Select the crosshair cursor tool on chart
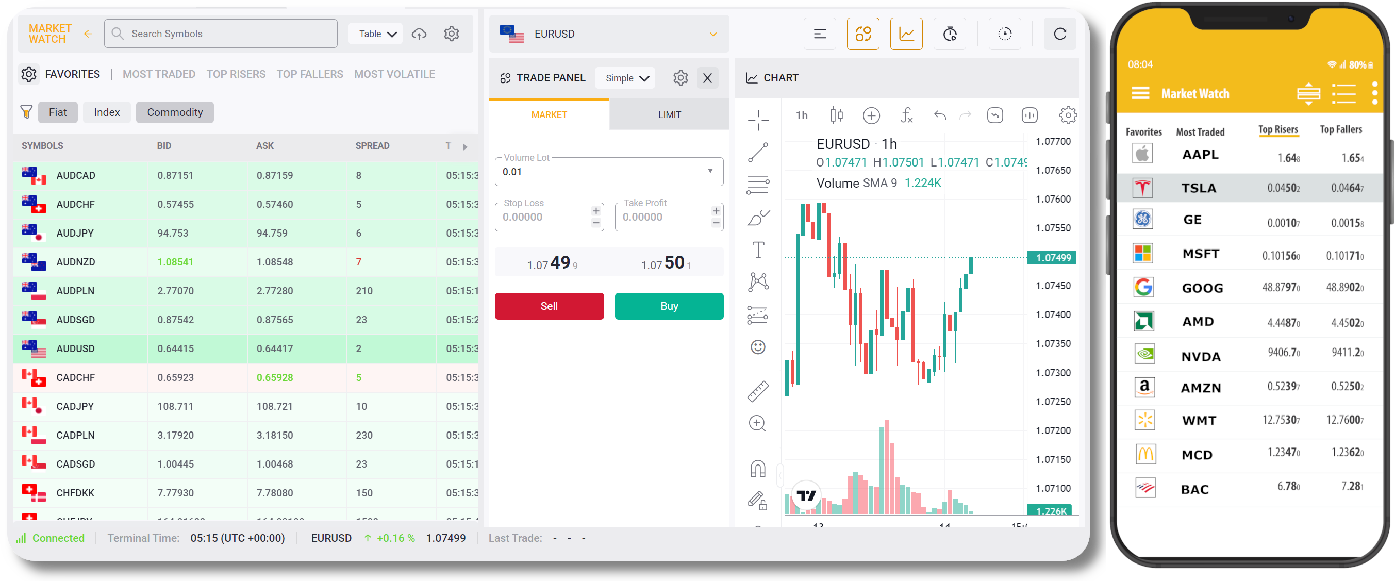Image resolution: width=1395 pixels, height=581 pixels. click(x=758, y=120)
